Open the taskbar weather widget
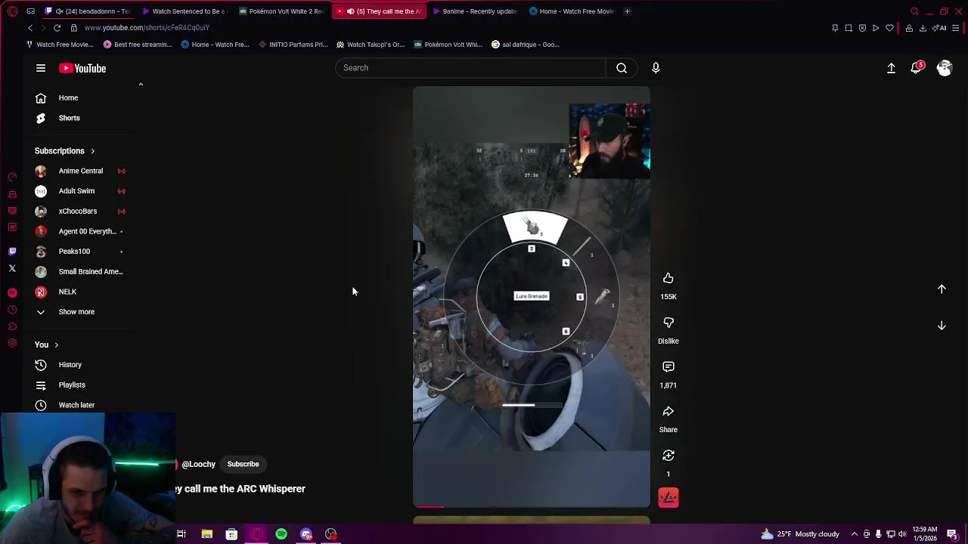Image resolution: width=968 pixels, height=544 pixels. (x=800, y=534)
